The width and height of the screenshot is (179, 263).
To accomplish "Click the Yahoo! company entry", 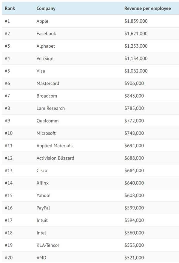I will point(44,195).
